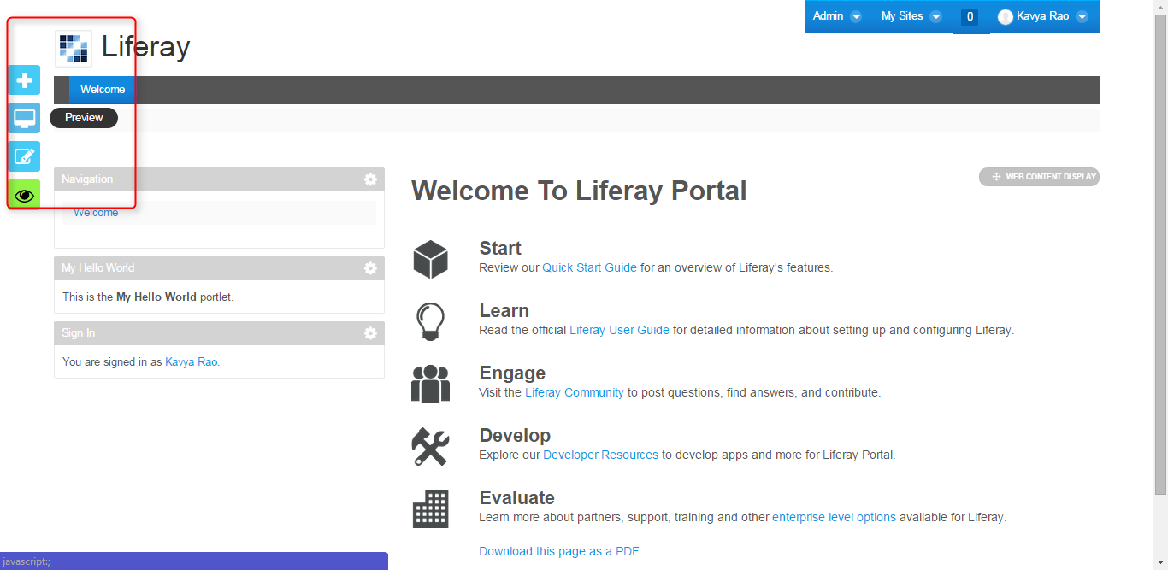Click the Preview tooltip label
This screenshot has width=1168, height=570.
(84, 118)
